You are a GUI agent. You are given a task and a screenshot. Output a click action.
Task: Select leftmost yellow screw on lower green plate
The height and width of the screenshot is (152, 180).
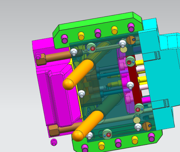pos(101,146)
